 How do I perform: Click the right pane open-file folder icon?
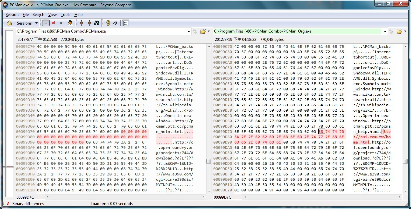pos(399,31)
